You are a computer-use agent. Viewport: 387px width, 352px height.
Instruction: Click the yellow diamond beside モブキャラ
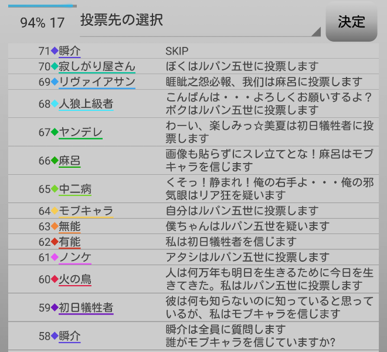coord(55,211)
